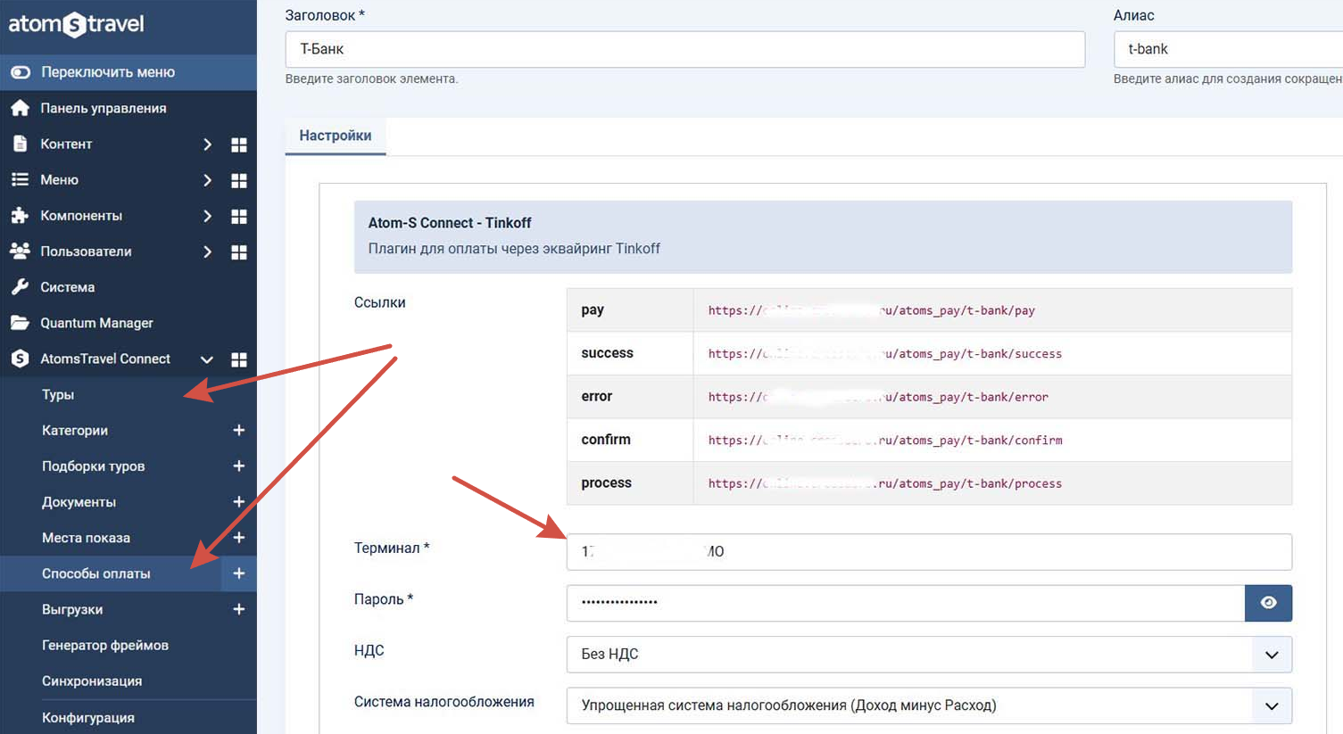This screenshot has height=734, width=1343.
Task: Toggle the menu with Переключить меню switch
Action: [x=21, y=72]
